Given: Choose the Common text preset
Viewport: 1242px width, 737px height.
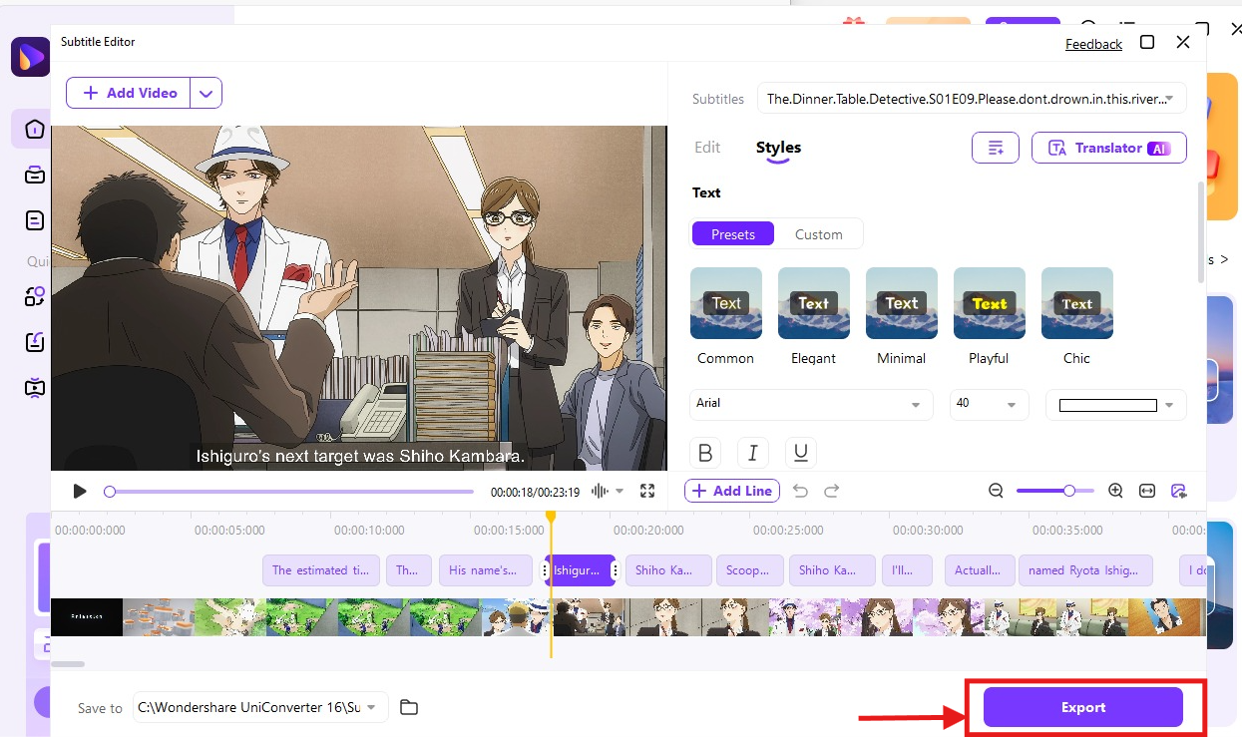Looking at the screenshot, I should click(x=726, y=303).
